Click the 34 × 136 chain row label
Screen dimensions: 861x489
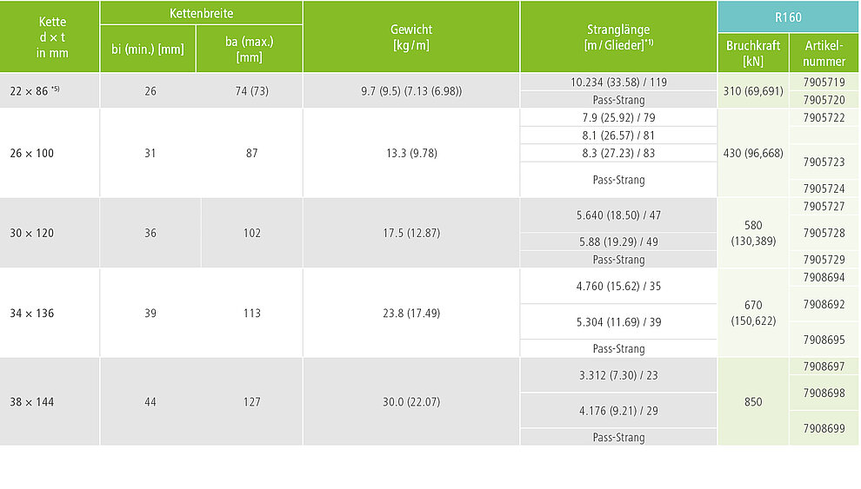[x=32, y=314]
